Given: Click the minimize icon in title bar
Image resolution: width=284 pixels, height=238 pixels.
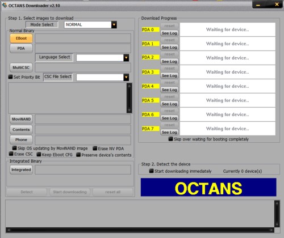Looking at the screenshot, I should pos(258,5).
